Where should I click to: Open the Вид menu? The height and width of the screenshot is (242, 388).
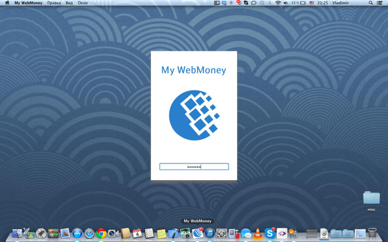[69, 3]
